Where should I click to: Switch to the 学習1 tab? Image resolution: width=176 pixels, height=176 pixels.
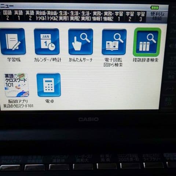tap(119, 16)
